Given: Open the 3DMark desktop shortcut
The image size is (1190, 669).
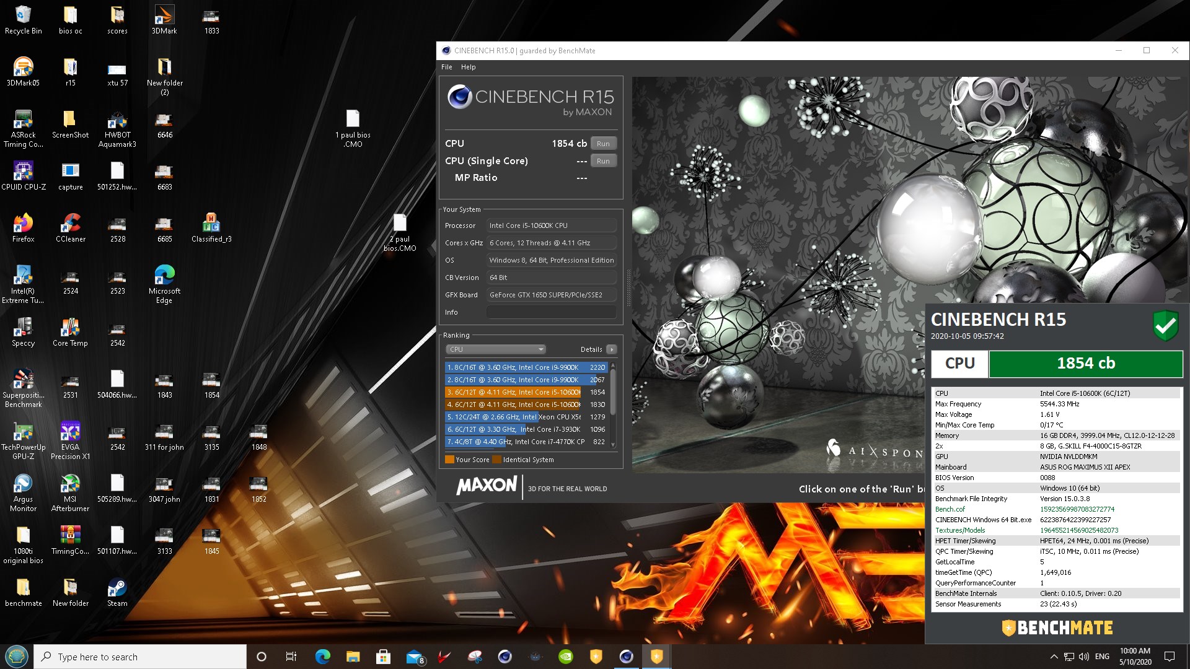Looking at the screenshot, I should tap(164, 20).
